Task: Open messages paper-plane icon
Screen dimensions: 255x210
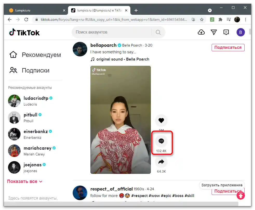Action: [214, 32]
